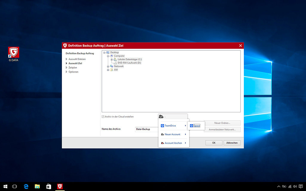Choose 'Neuer Account' from the cloud menu

point(173,134)
